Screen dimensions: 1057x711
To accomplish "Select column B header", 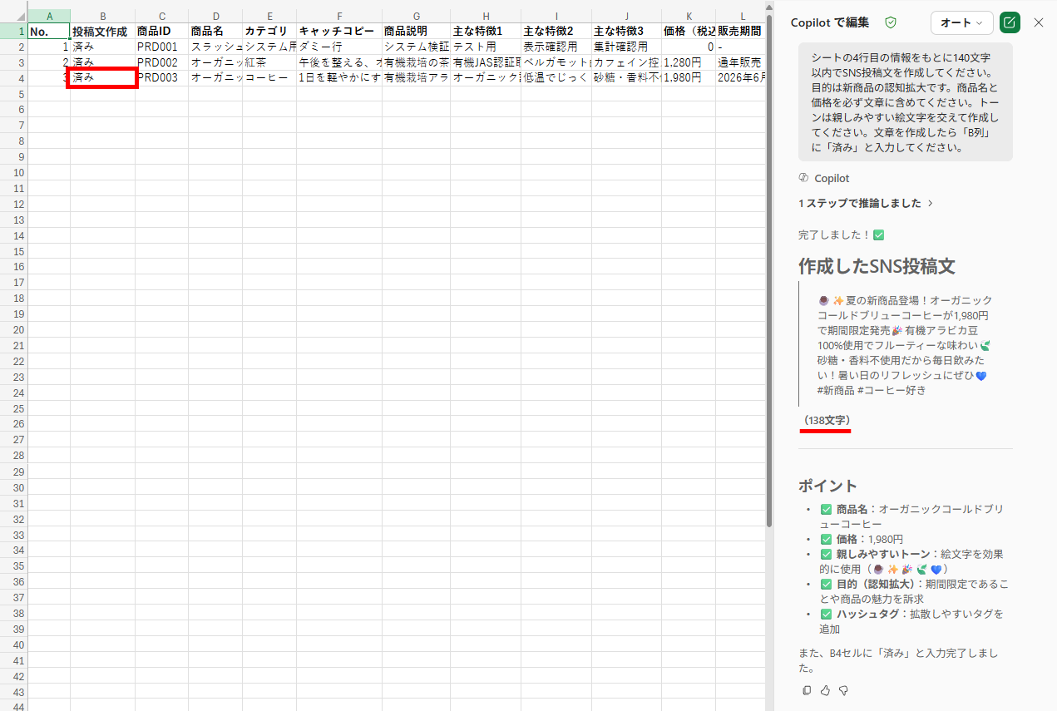I will (x=102, y=16).
